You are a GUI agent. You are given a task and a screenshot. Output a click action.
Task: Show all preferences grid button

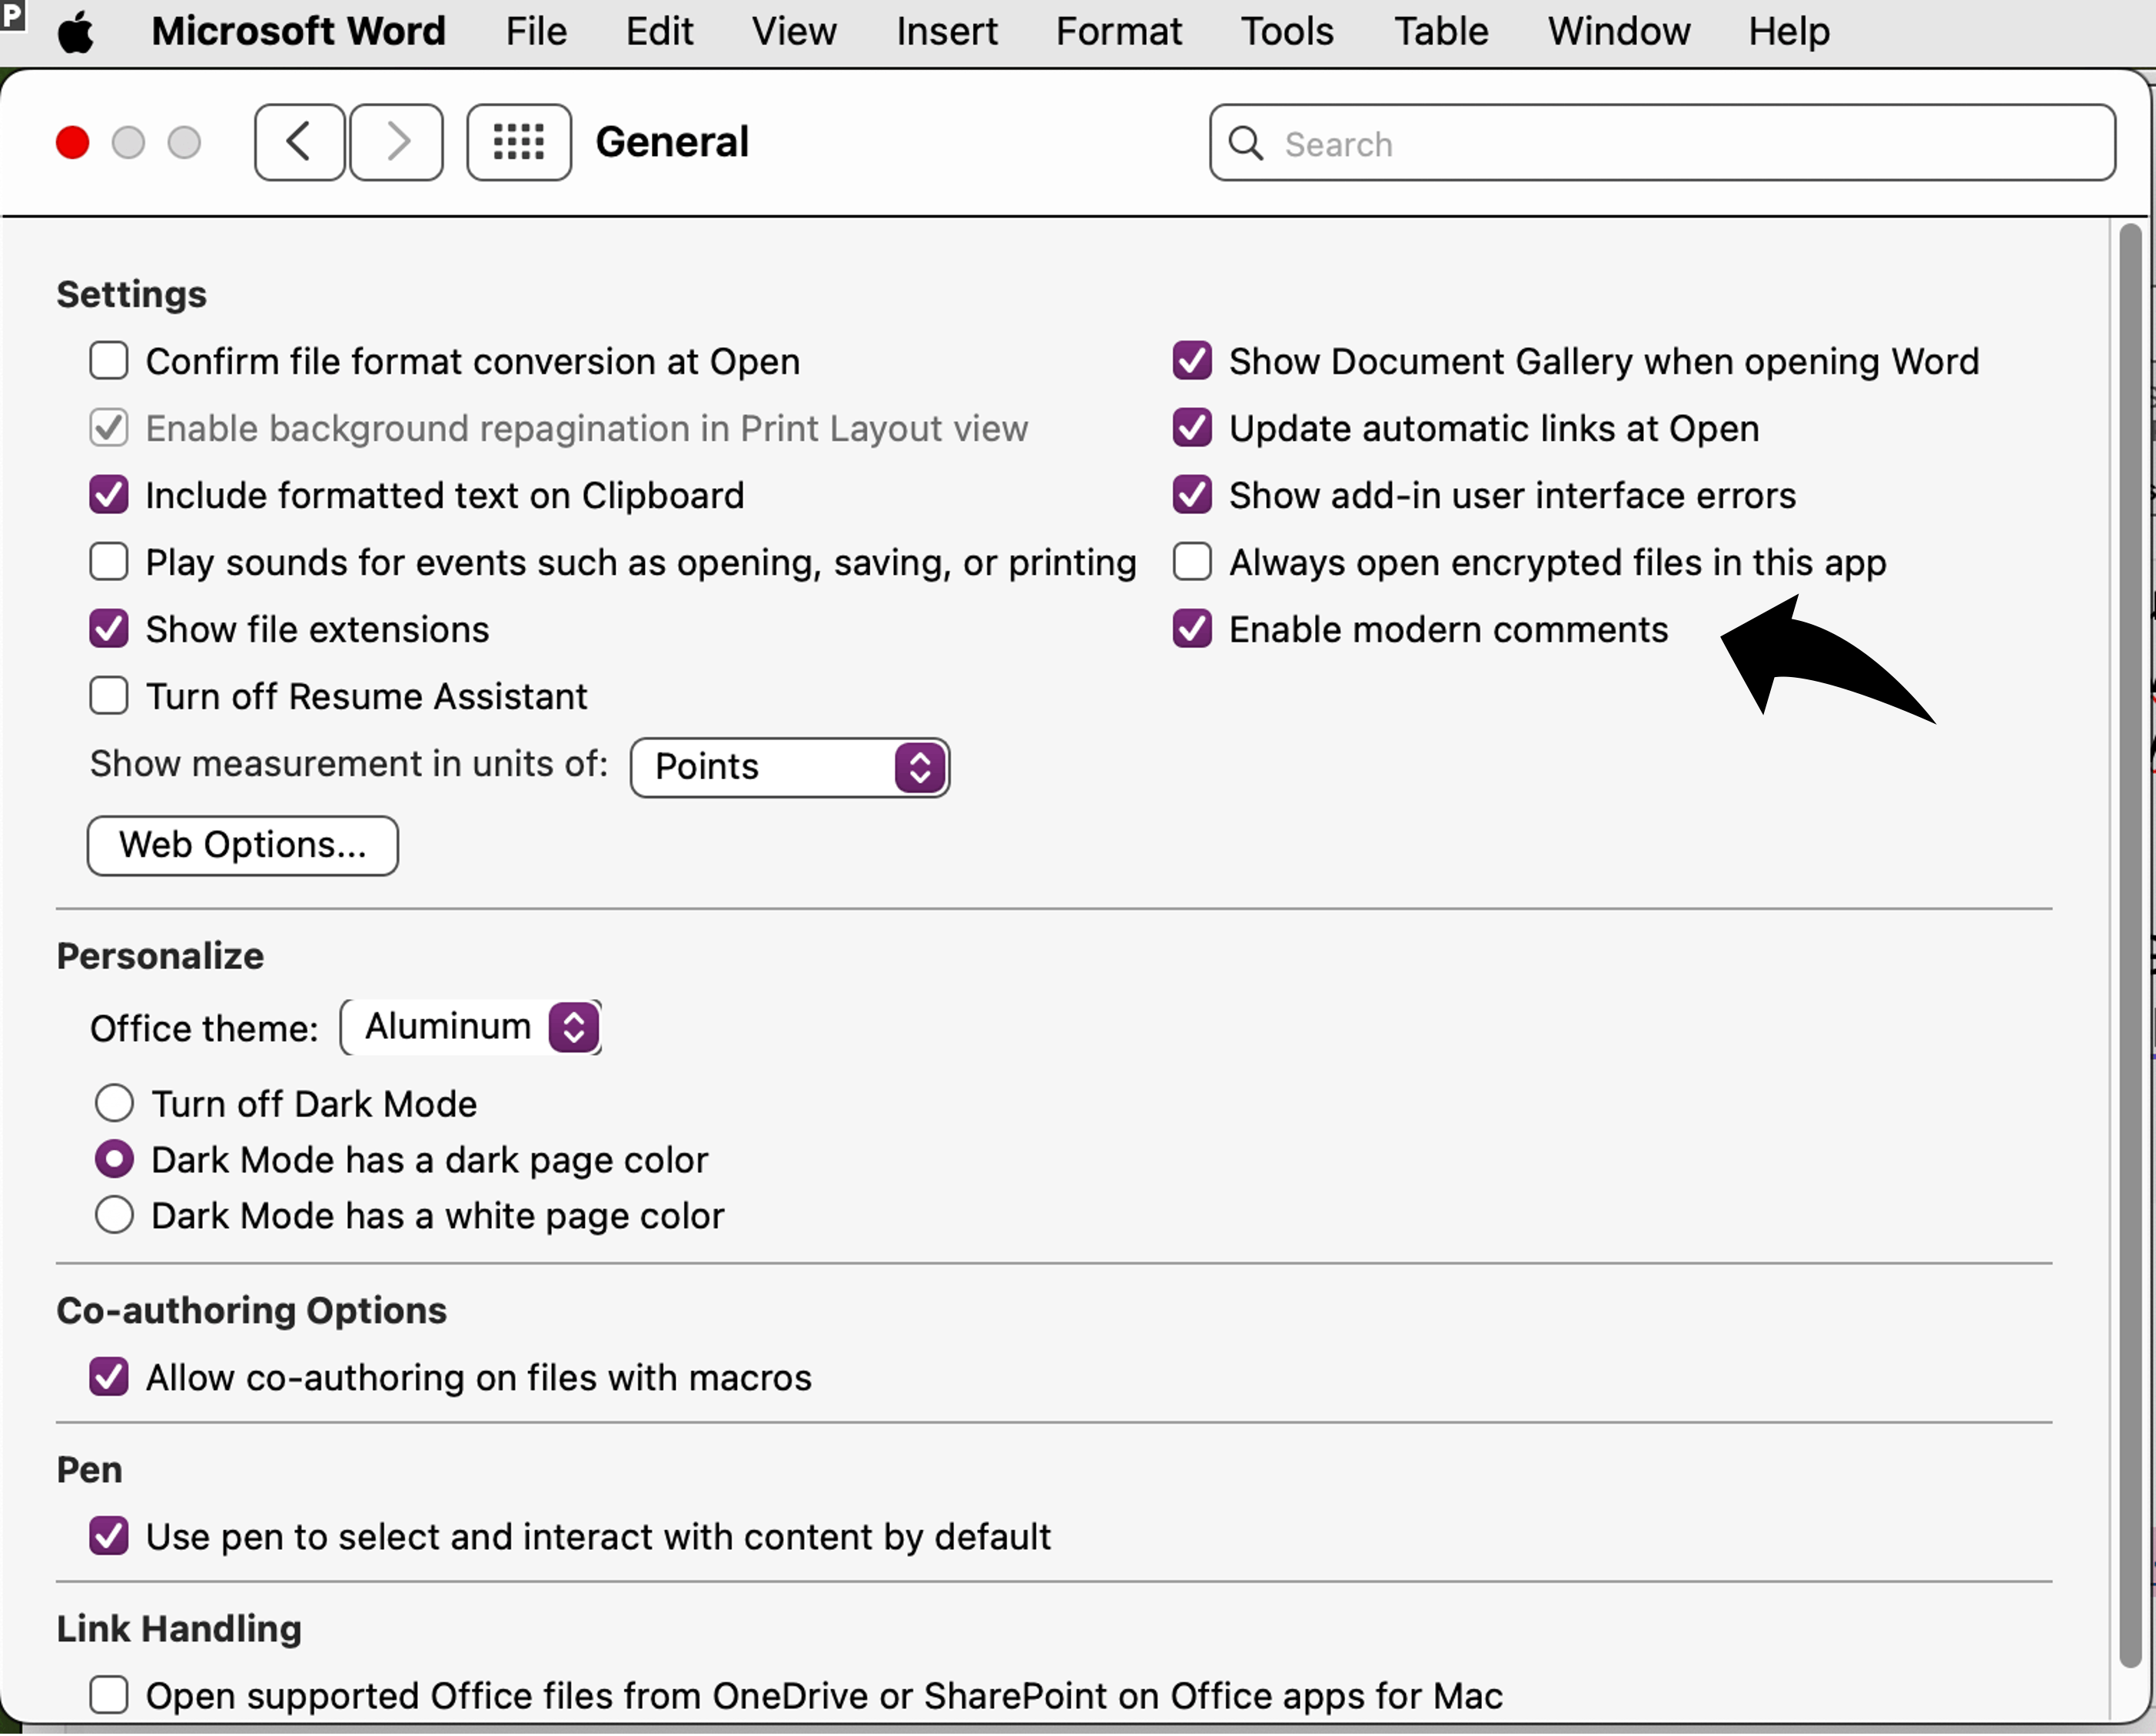point(519,142)
